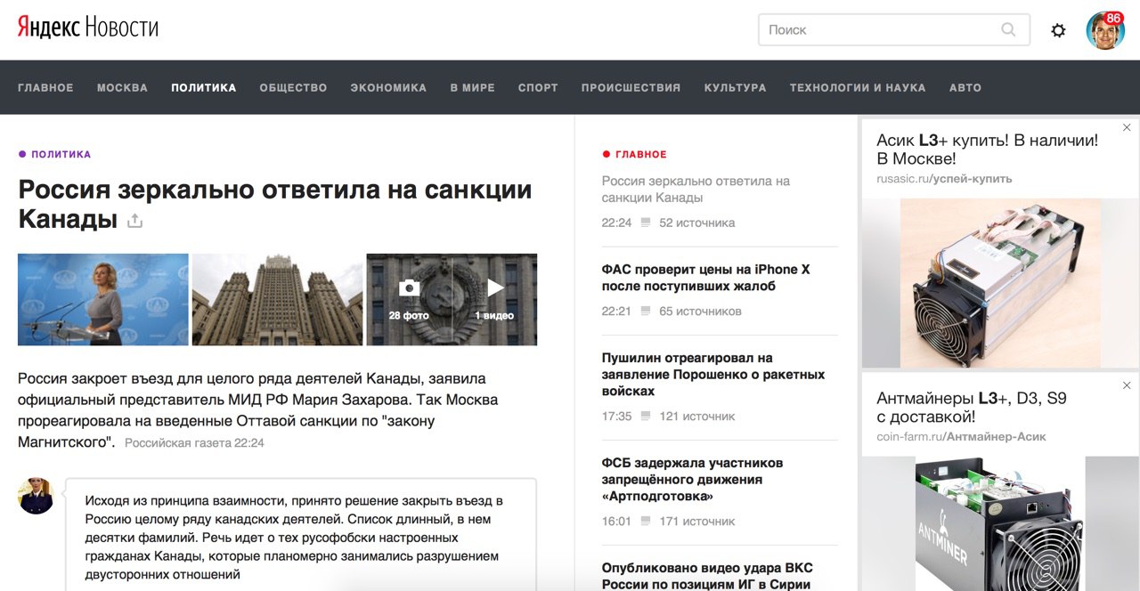The width and height of the screenshot is (1140, 591).
Task: Click sources icon next to 52 источника
Action: pos(646,223)
